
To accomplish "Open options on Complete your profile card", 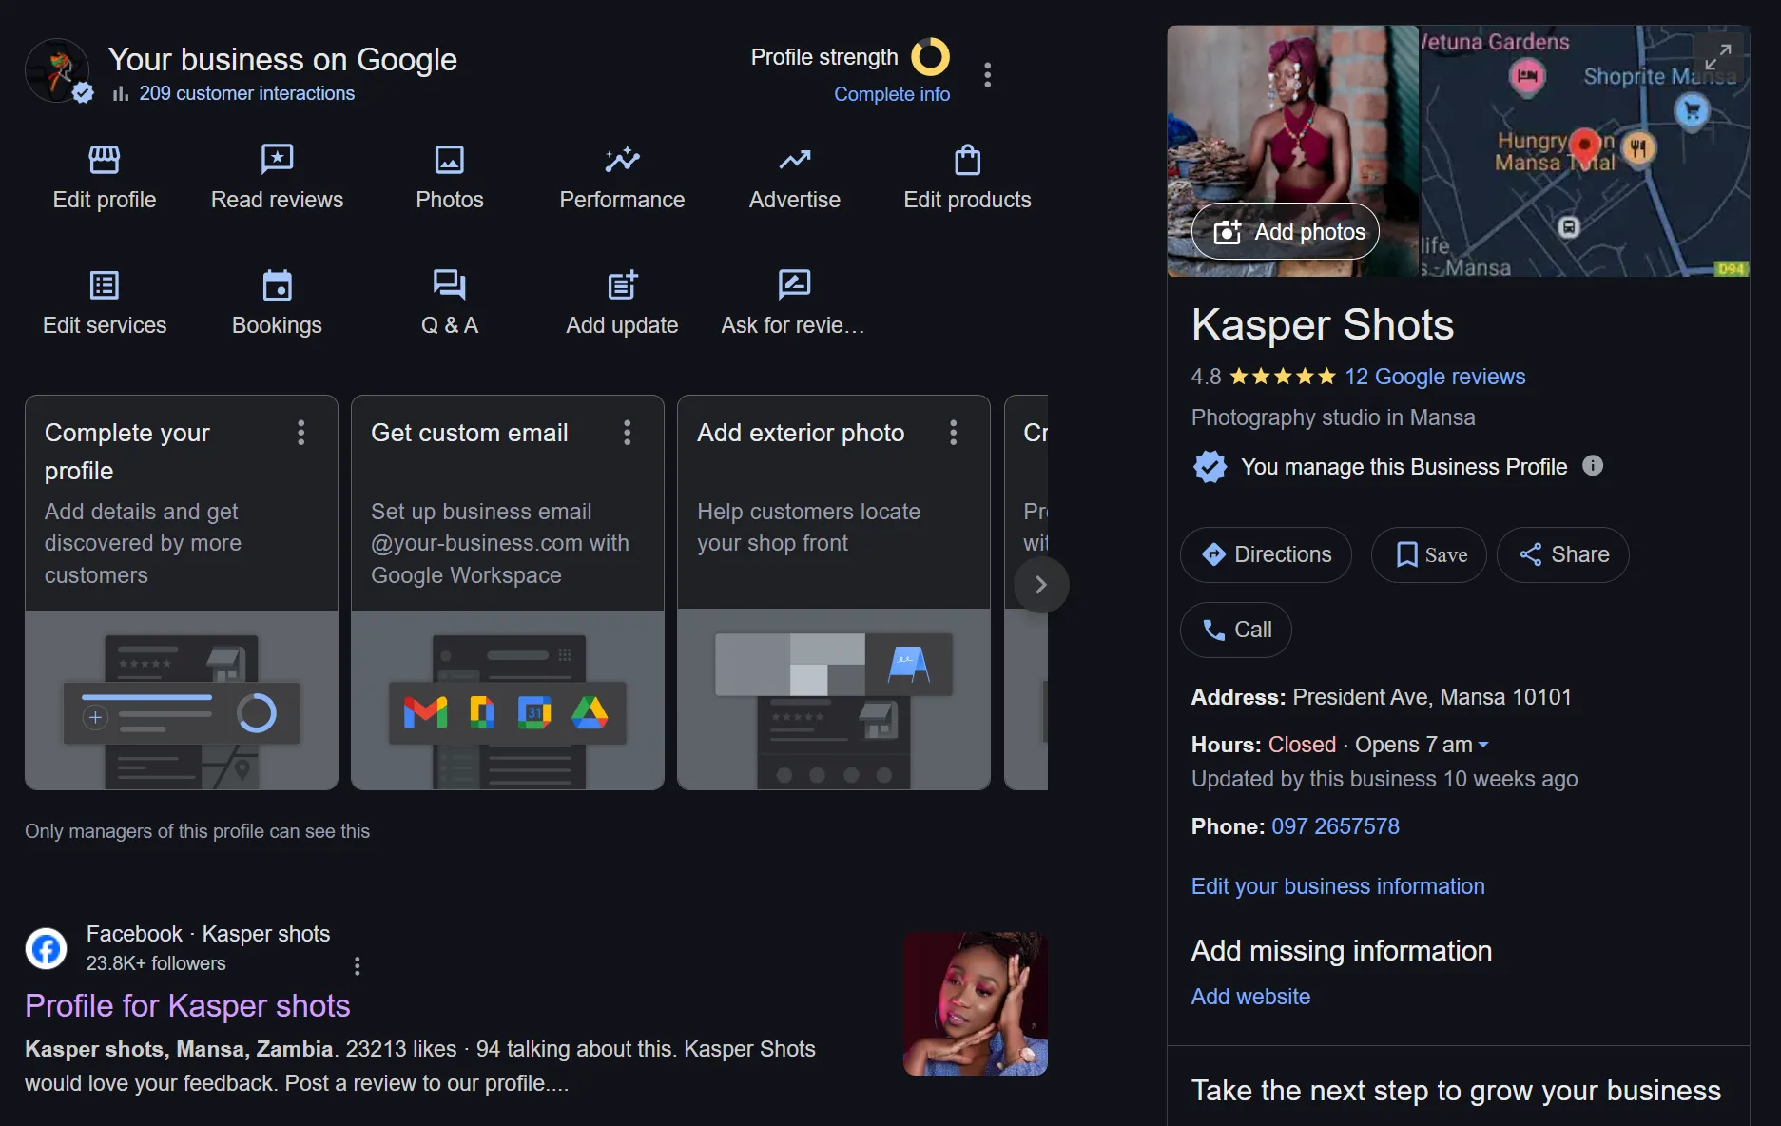I will pos(301,433).
